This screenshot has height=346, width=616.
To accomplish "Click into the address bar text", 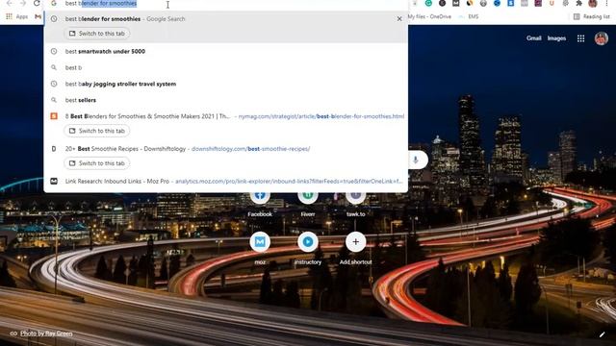I will [x=100, y=4].
